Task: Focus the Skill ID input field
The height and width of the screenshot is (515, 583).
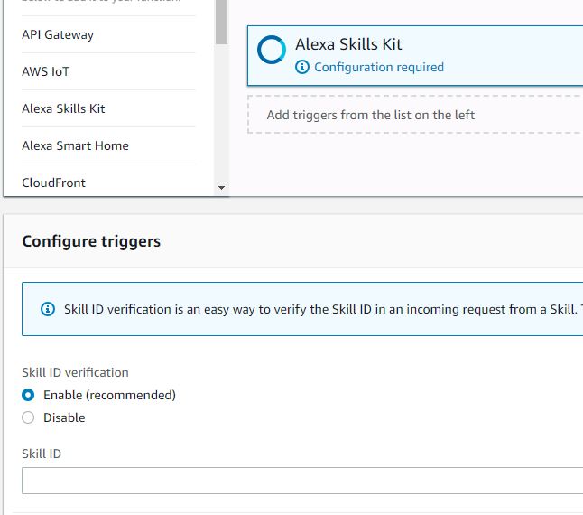Action: [302, 481]
